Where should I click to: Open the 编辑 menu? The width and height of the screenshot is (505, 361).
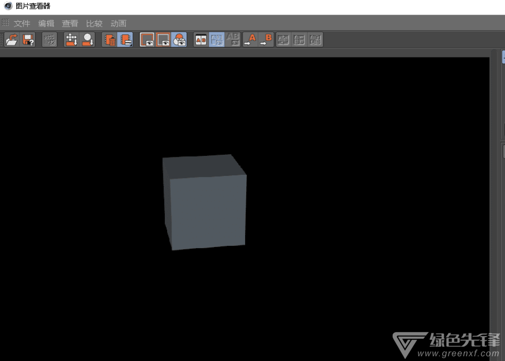point(46,23)
